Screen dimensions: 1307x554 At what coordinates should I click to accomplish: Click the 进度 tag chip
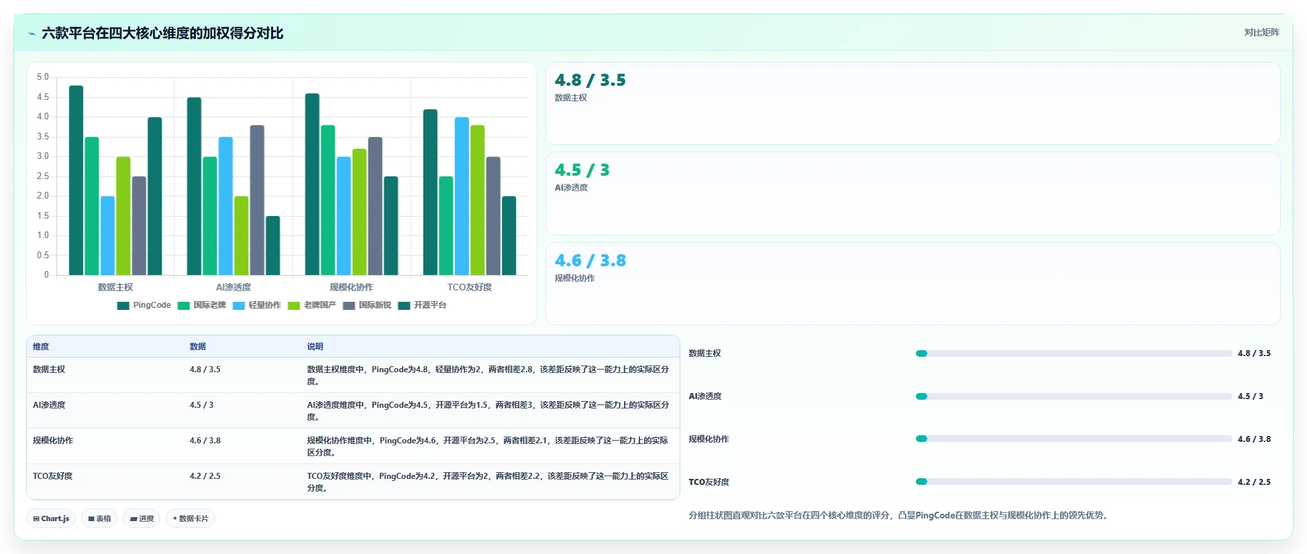pos(142,518)
